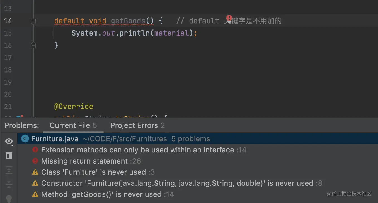The height and width of the screenshot is (203, 378).
Task: Select the Furniture.java file row
Action: [197, 139]
